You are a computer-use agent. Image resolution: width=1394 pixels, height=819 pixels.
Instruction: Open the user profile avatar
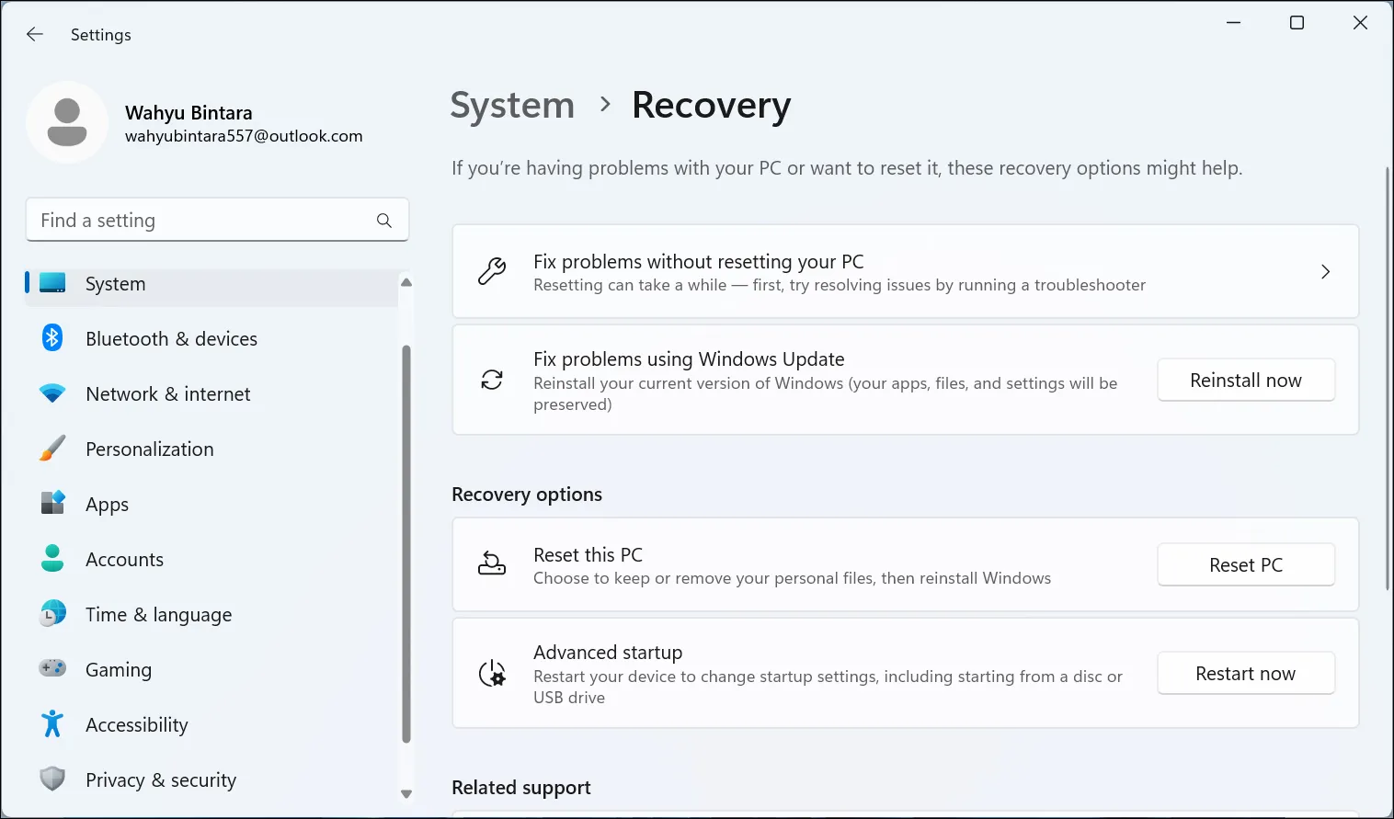(67, 123)
